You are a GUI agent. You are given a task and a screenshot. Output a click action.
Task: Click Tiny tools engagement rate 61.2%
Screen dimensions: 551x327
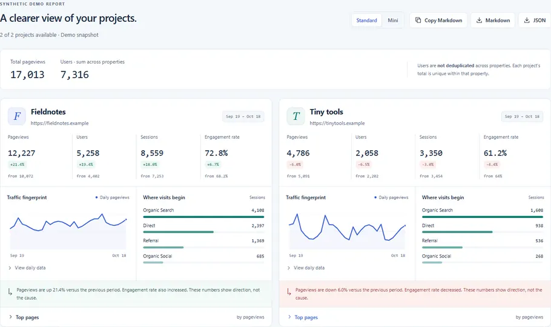pos(495,153)
